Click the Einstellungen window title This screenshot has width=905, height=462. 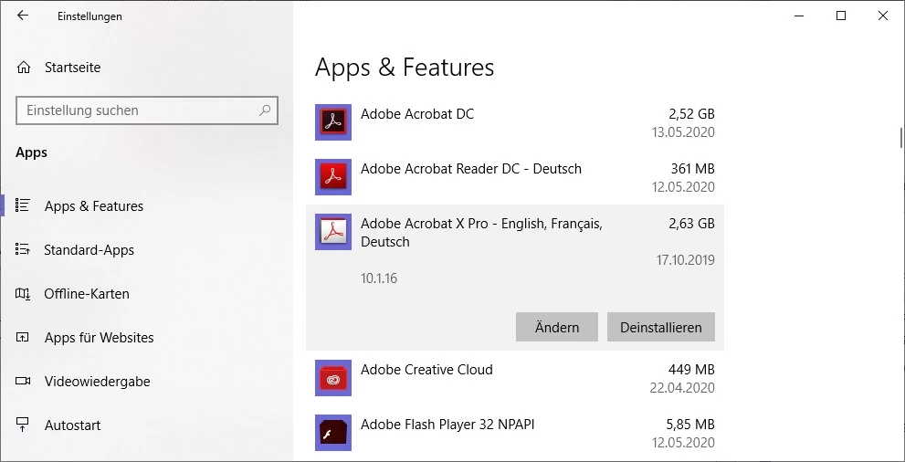coord(89,16)
